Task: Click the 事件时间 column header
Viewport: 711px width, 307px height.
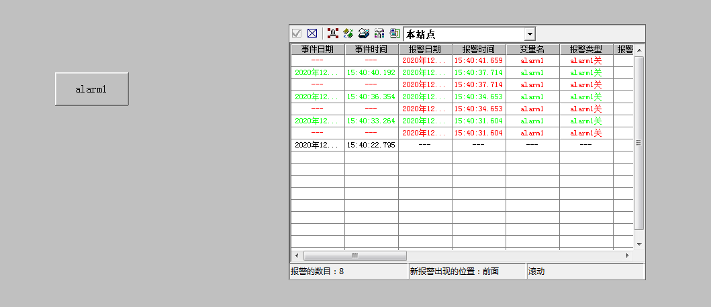Action: click(x=371, y=50)
